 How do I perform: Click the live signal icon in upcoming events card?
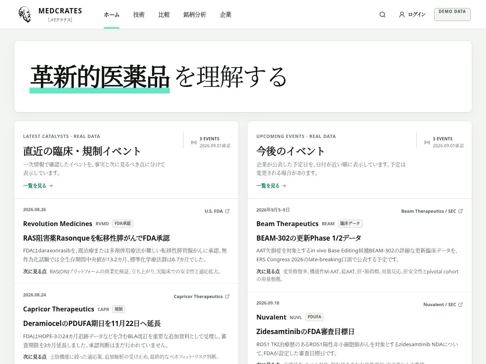(x=427, y=142)
